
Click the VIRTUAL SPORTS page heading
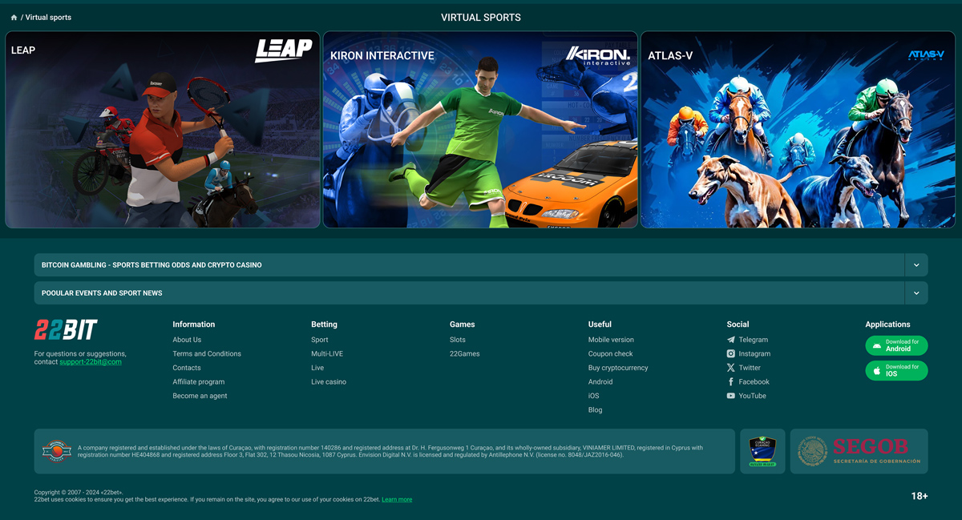[x=481, y=18]
